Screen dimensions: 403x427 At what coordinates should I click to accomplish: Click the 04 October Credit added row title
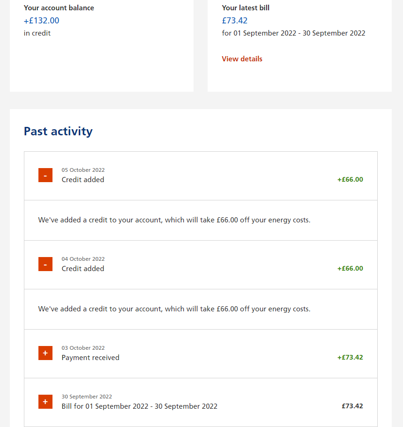[83, 269]
